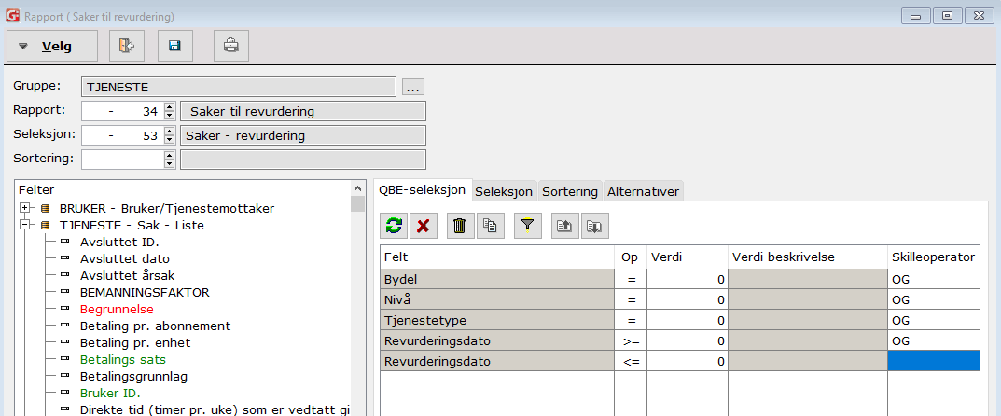This screenshot has width=1001, height=416.
Task: Click the move row up icon
Action: click(x=565, y=225)
